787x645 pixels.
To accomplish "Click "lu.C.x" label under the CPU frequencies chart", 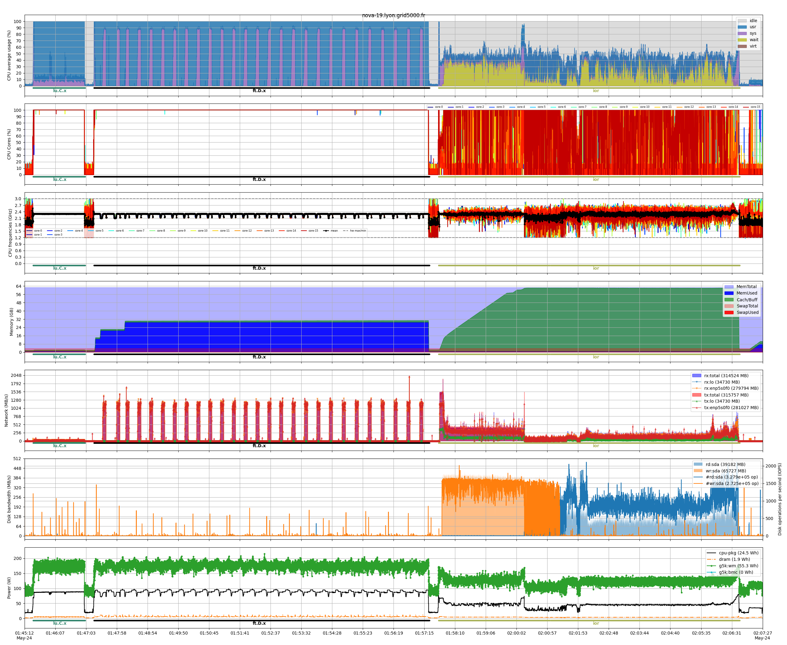I will (60, 268).
